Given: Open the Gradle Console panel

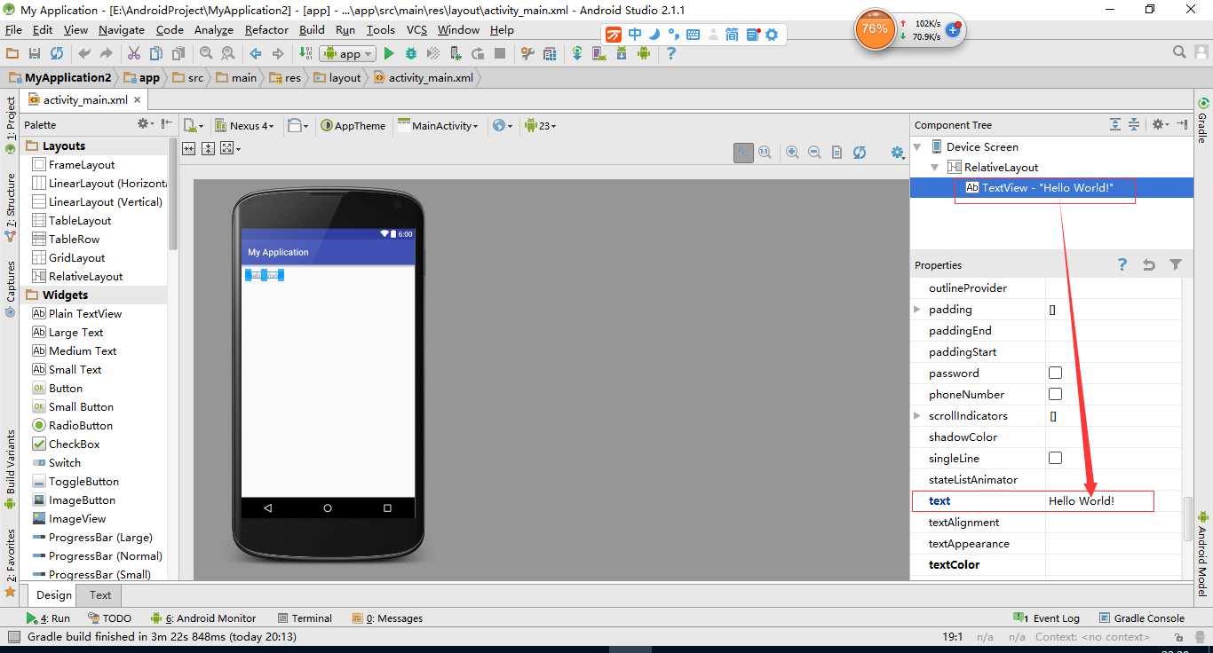Looking at the screenshot, I should tap(1142, 618).
